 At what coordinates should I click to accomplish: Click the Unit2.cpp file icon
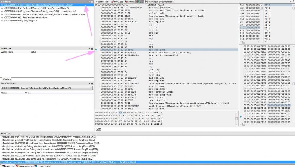(112, 2)
